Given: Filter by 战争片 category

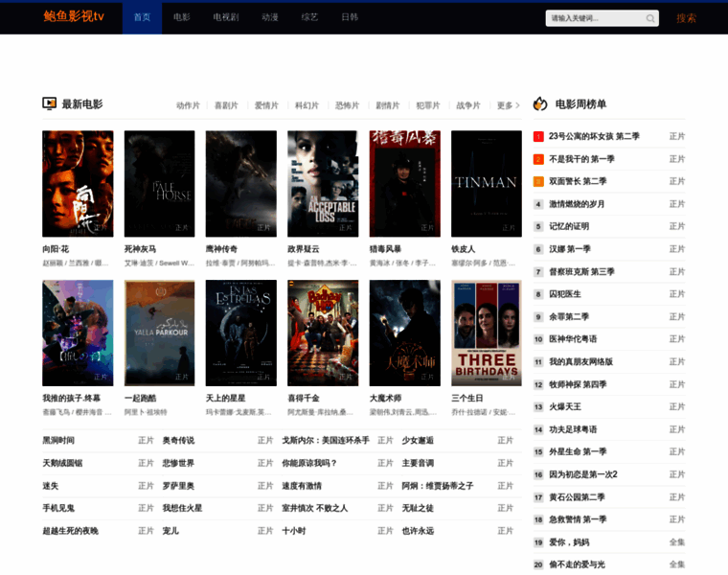Looking at the screenshot, I should (468, 105).
